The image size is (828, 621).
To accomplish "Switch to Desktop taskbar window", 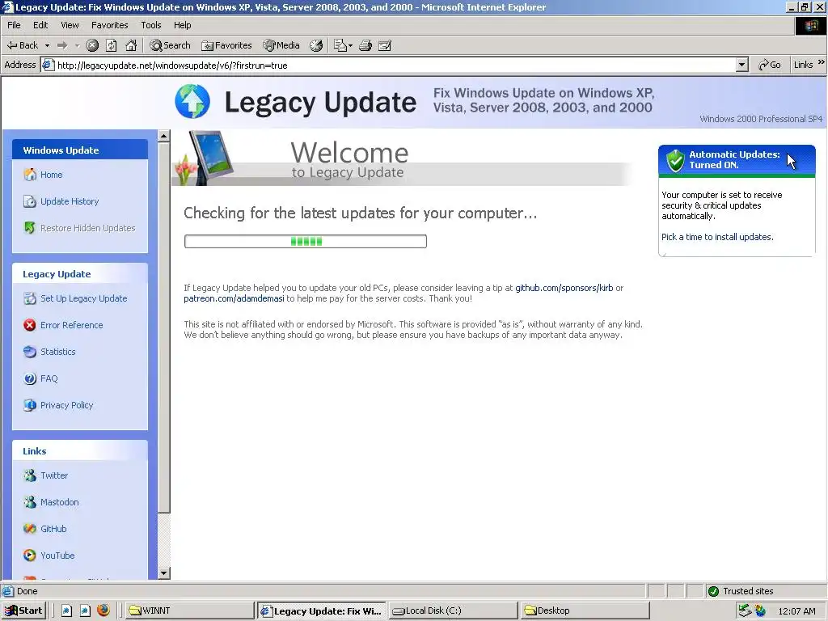I will [x=585, y=610].
